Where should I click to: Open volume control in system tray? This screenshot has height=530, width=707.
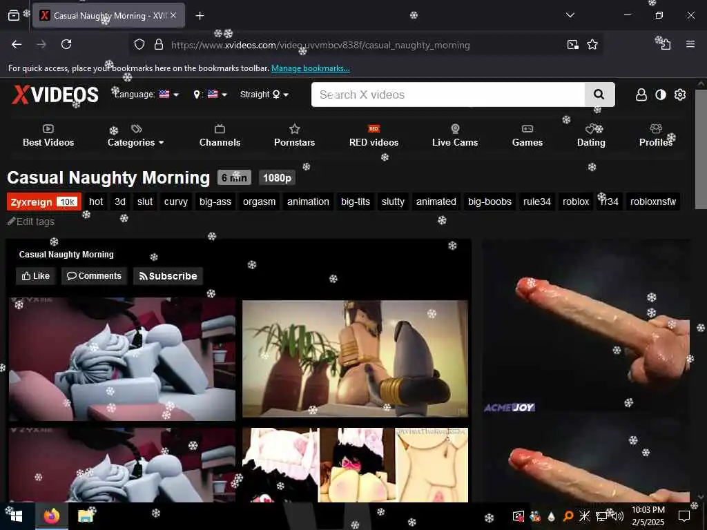coord(618,516)
